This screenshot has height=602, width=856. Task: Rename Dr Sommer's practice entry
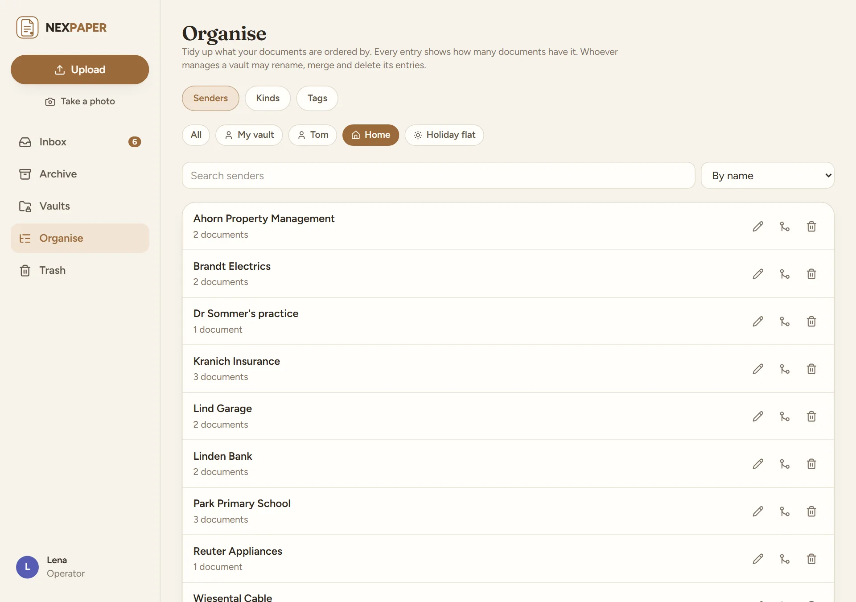tap(758, 322)
